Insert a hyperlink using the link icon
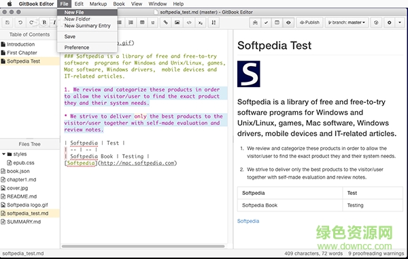 pyautogui.click(x=165, y=22)
